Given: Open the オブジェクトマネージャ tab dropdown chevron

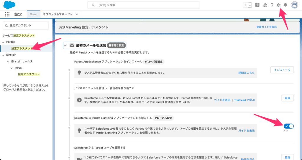Looking at the screenshot, I should click(x=77, y=14).
